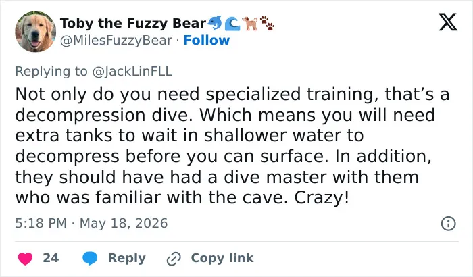Click the dog emoji in display name
473x277 pixels.
250,23
